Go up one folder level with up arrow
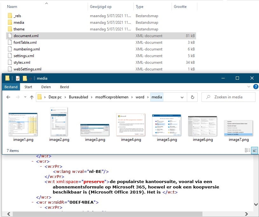 click(31, 97)
